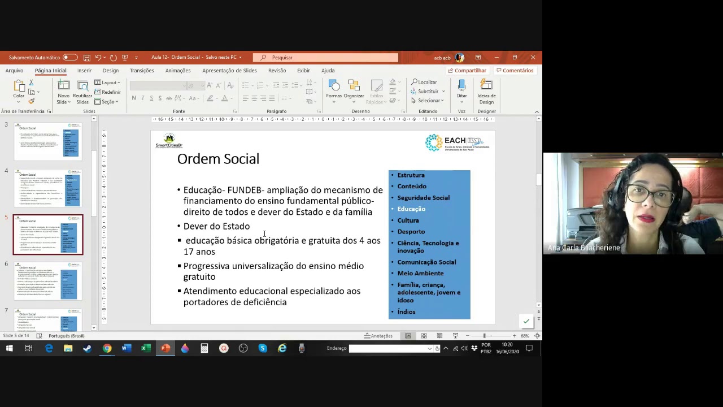Toggle the Salvamento Automático switch
This screenshot has height=407, width=723.
70,58
